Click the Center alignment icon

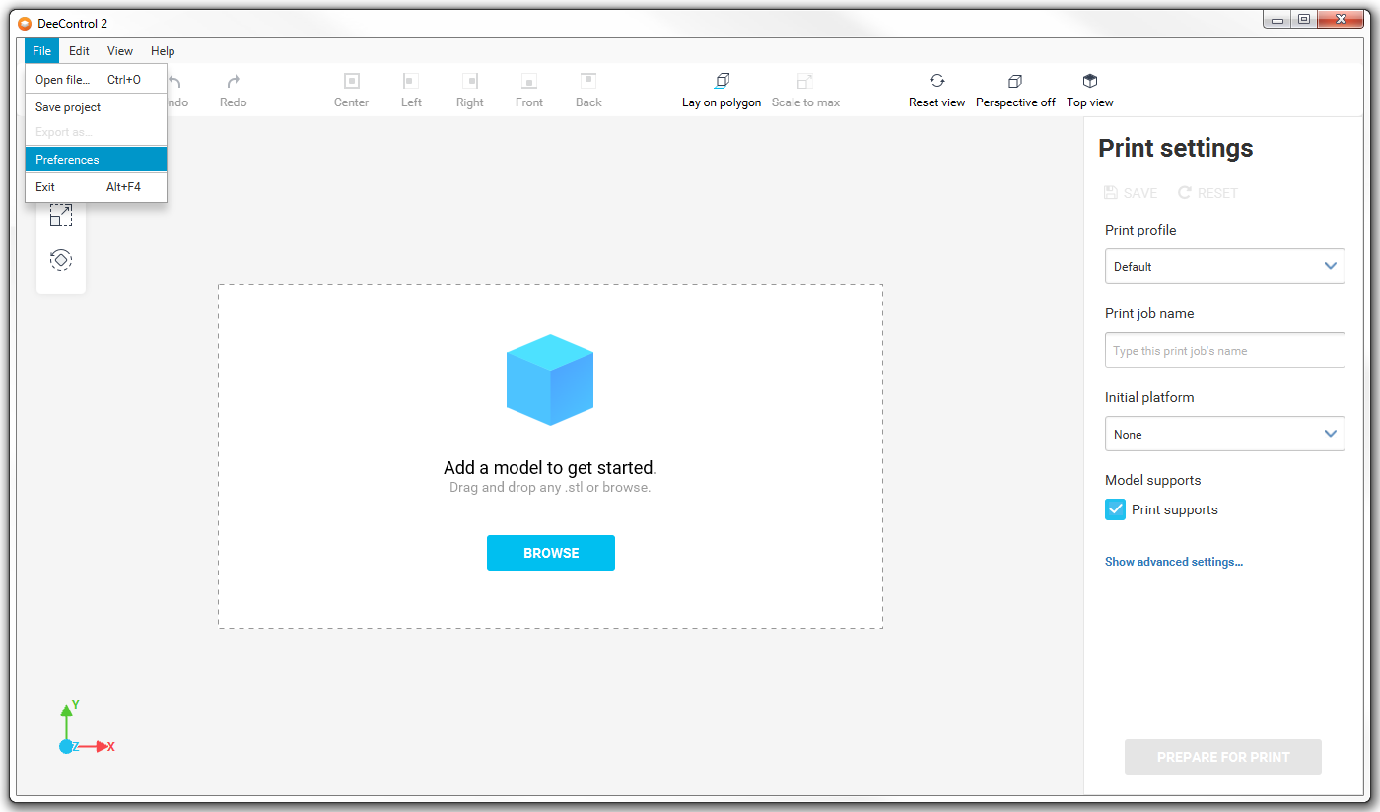[x=351, y=81]
